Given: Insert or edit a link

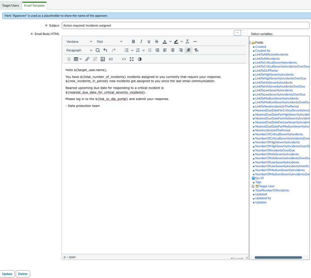Looking at the screenshot, I should (87, 59).
